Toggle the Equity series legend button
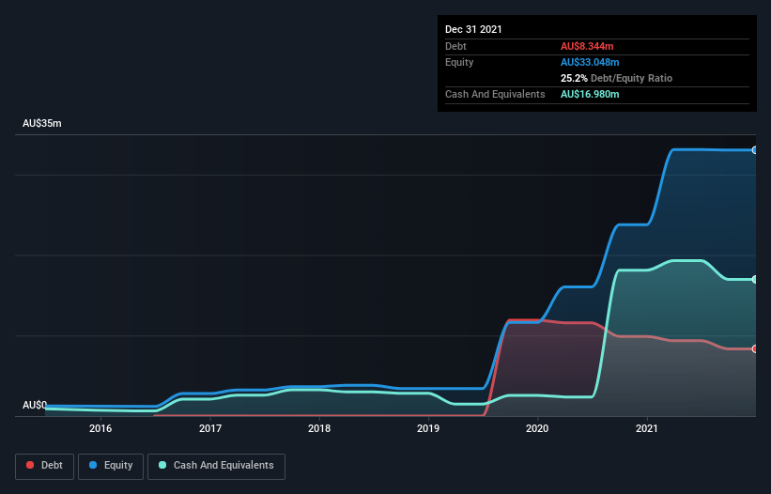 [x=111, y=466]
